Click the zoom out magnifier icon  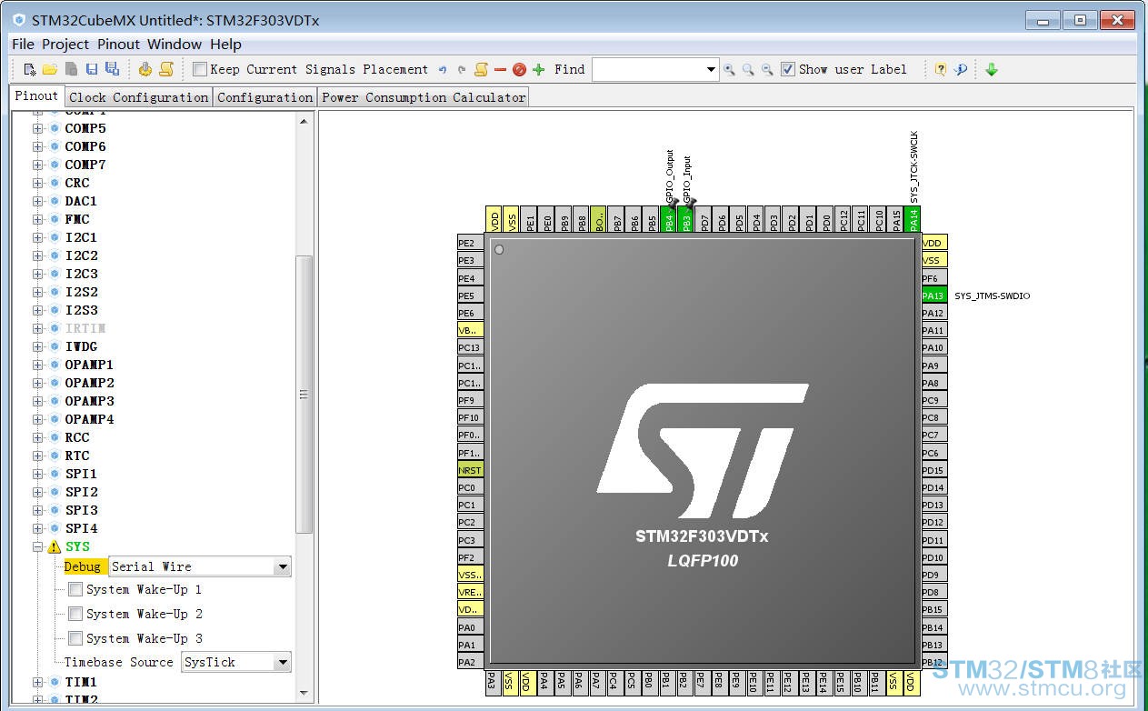click(767, 69)
